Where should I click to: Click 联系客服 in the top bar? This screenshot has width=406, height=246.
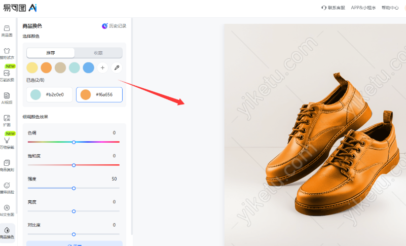333,8
